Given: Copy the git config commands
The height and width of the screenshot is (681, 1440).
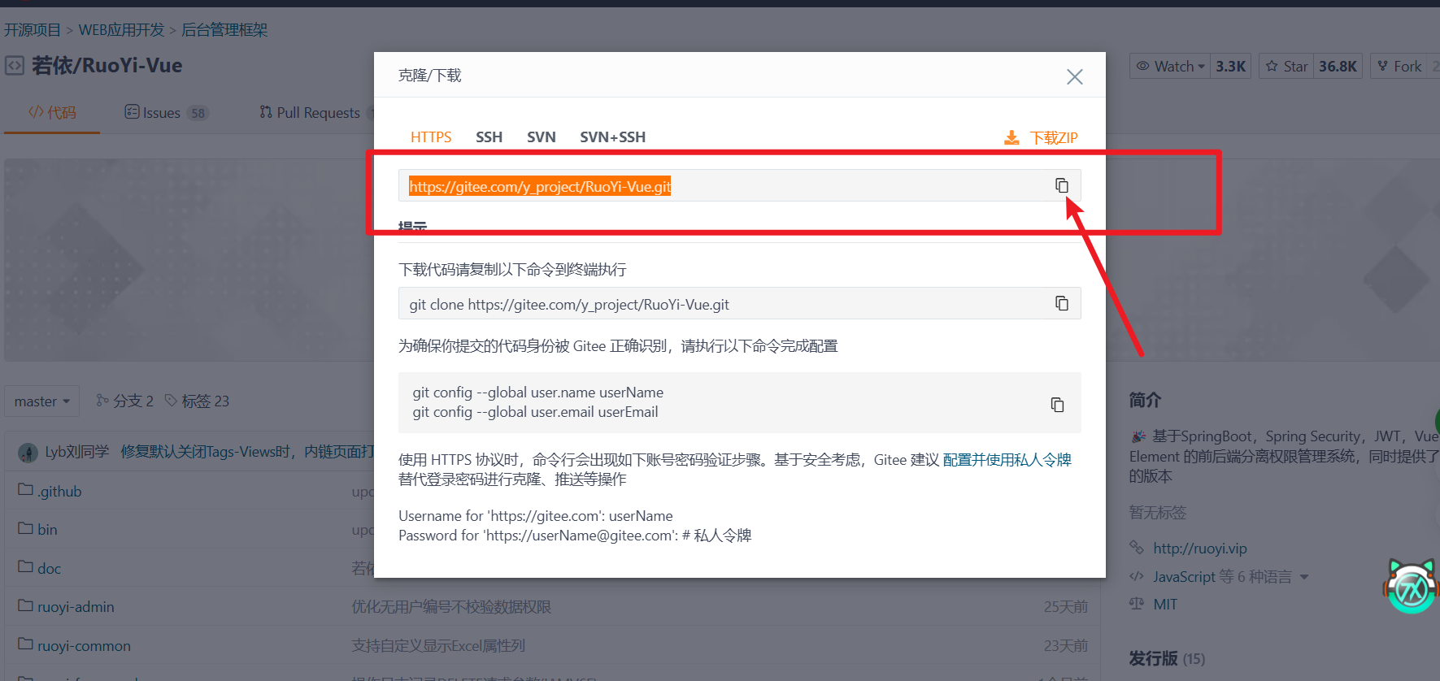Looking at the screenshot, I should pyautogui.click(x=1057, y=404).
